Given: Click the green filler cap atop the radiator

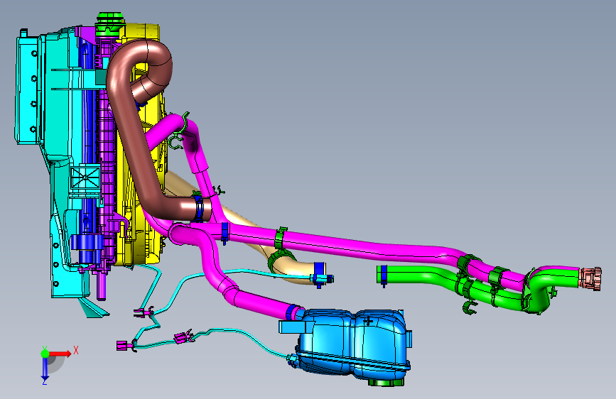Looking at the screenshot, I should point(110,23).
